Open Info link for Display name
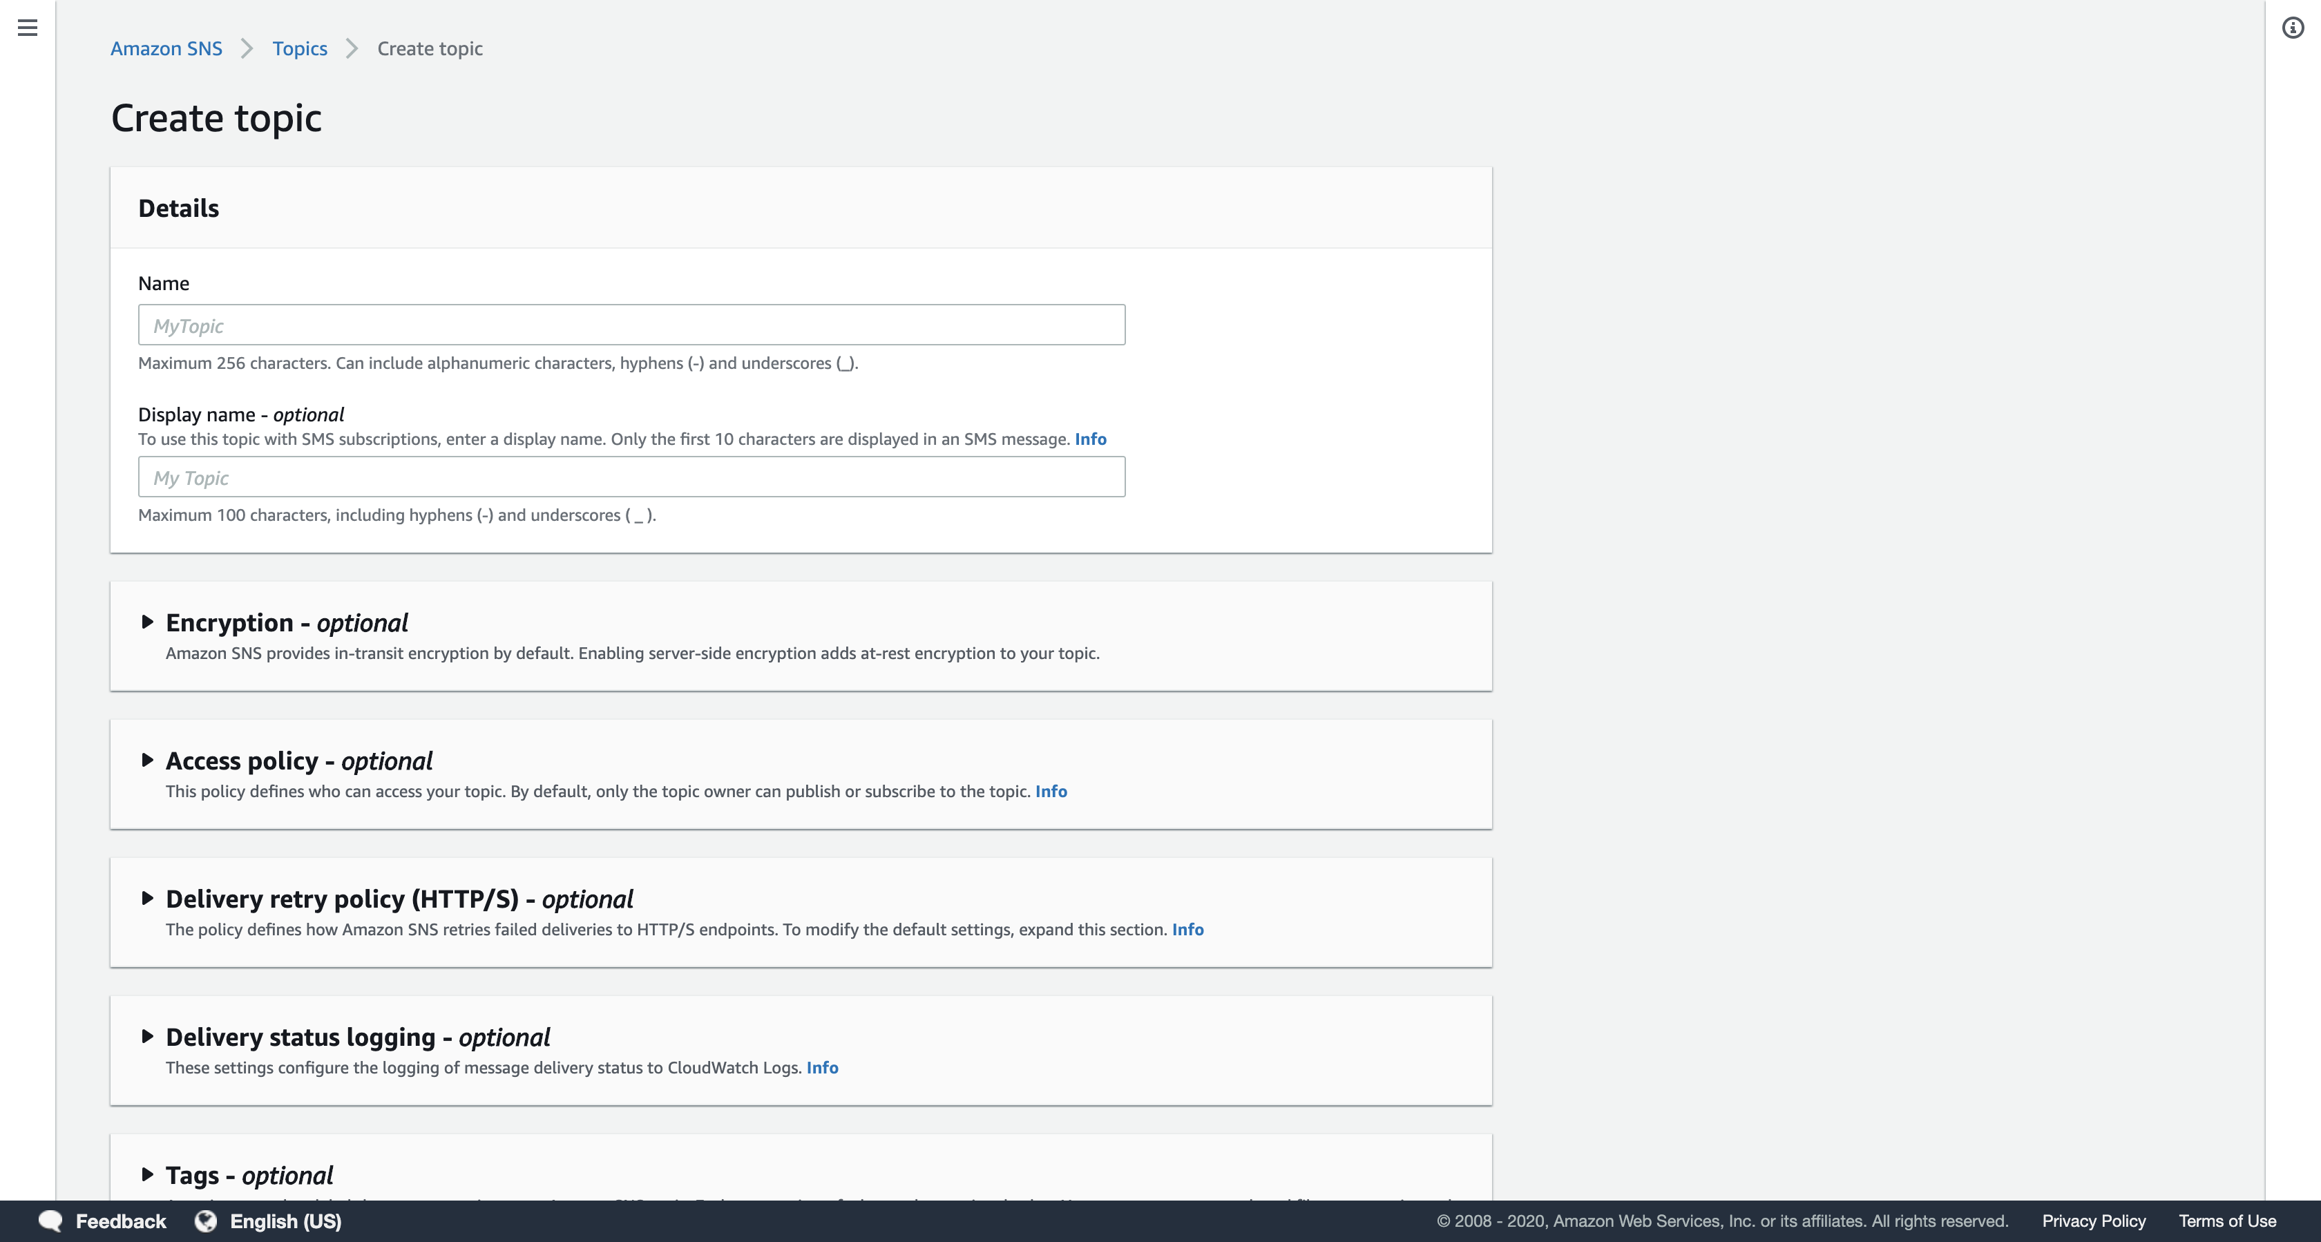Screen dimensions: 2321x1242 1090,439
